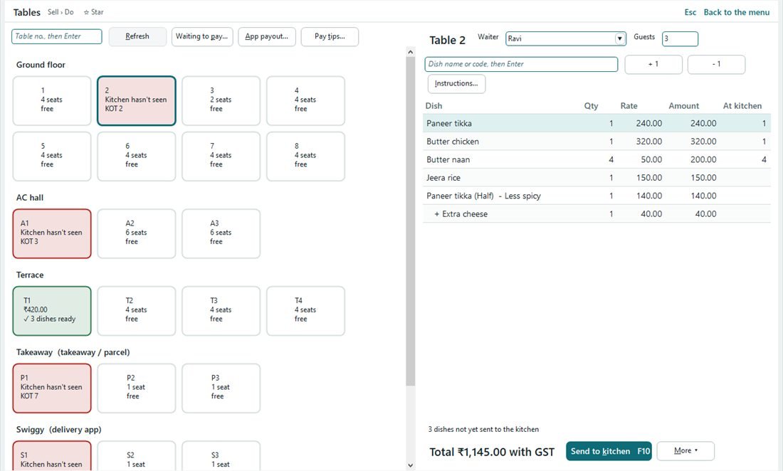Click the plus 1 quantity button
The image size is (783, 471).
[x=653, y=64]
